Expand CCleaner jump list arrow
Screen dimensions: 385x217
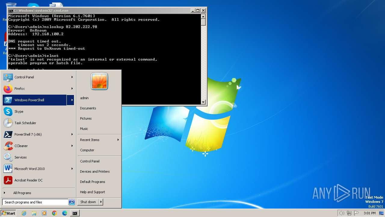pos(72,146)
